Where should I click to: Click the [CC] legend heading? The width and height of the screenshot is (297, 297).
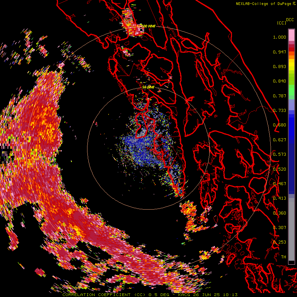tap(281, 23)
